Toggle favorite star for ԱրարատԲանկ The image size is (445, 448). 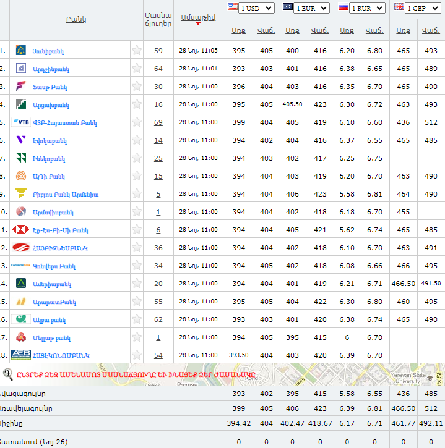137,301
